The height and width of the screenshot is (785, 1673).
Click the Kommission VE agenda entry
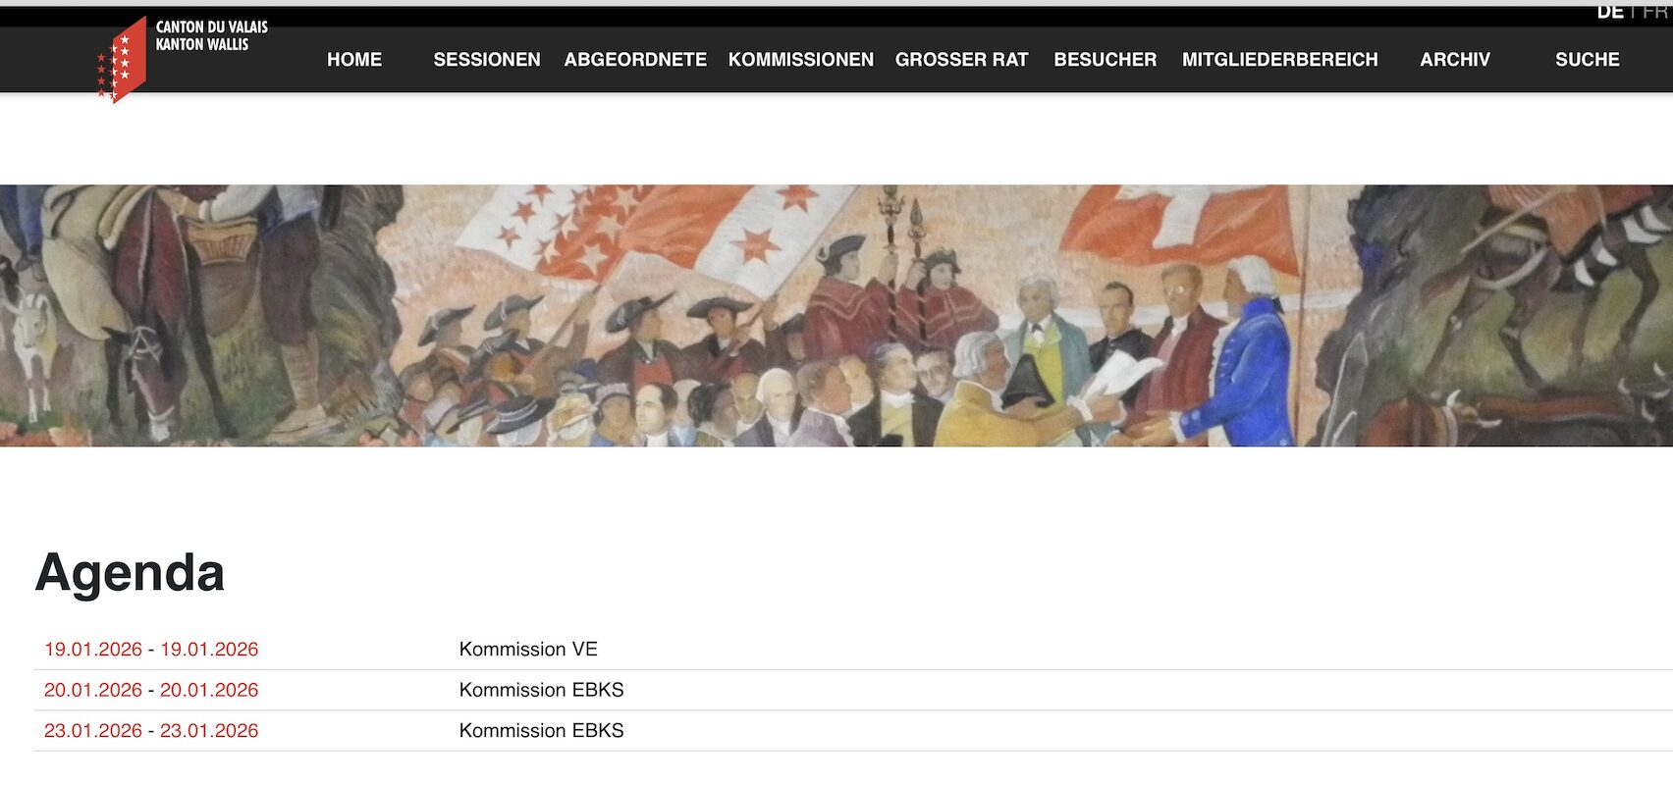[x=528, y=650]
